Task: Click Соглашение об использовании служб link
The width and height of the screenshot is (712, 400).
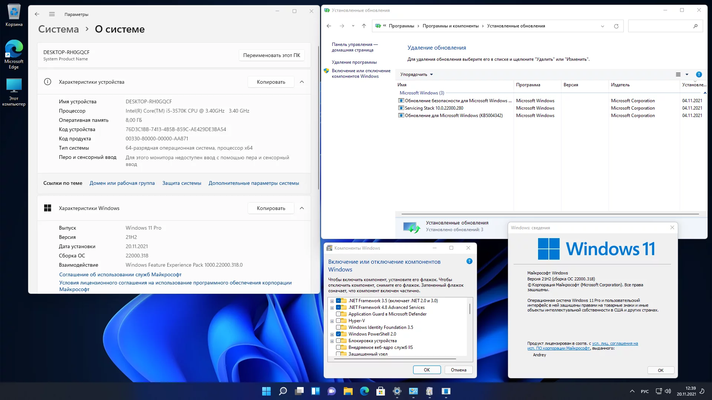Action: pyautogui.click(x=120, y=274)
